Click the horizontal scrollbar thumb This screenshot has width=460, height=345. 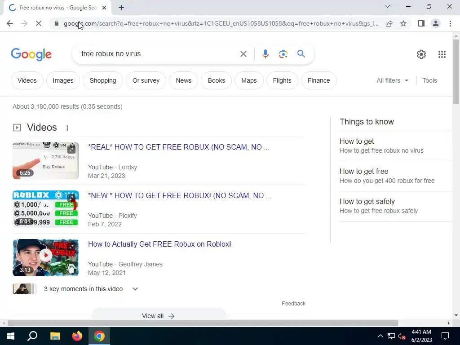click(x=203, y=323)
